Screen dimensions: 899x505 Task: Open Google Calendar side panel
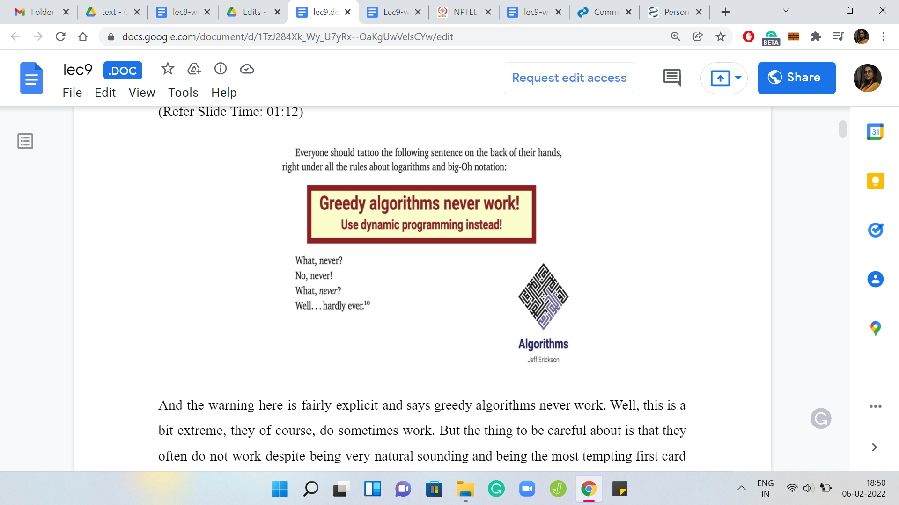875,132
